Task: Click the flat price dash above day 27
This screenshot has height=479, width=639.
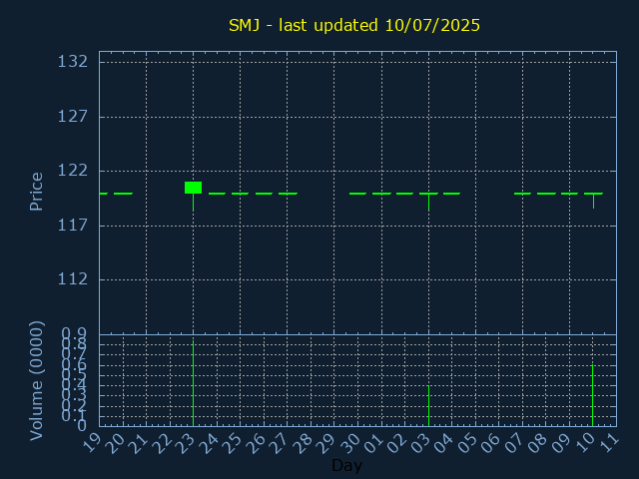Action: pyautogui.click(x=288, y=194)
